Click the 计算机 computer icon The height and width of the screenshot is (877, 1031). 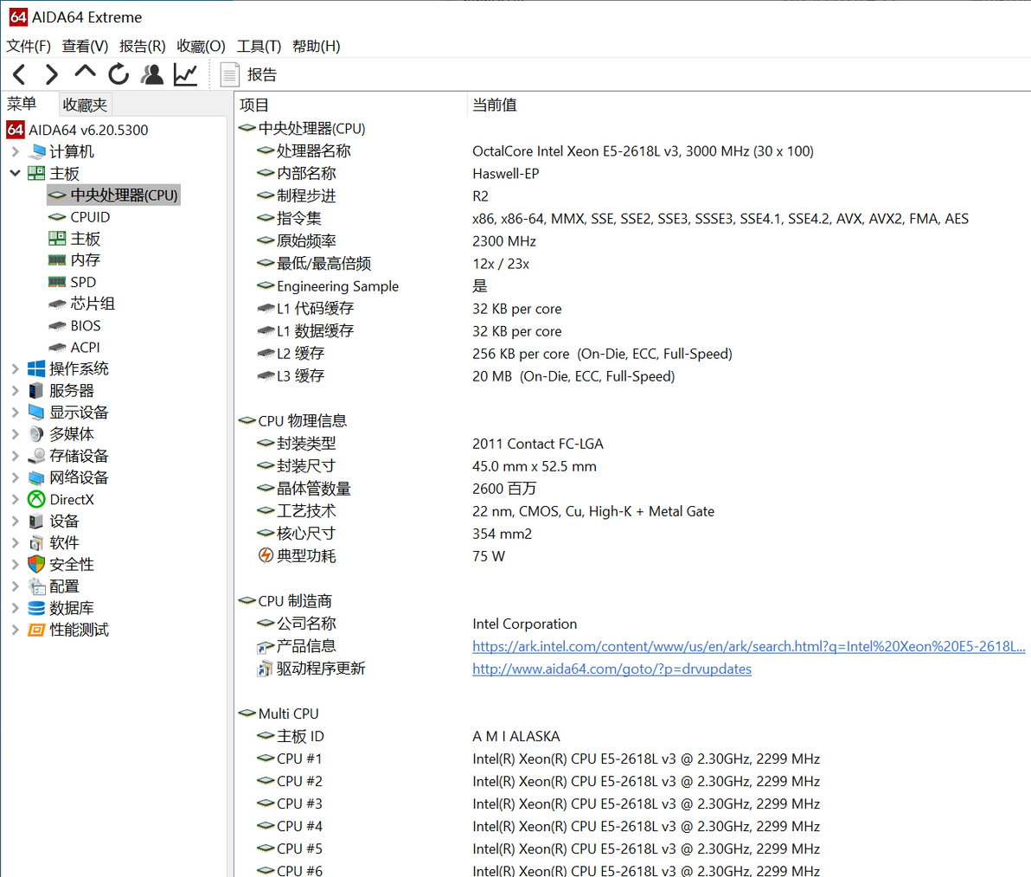(37, 152)
